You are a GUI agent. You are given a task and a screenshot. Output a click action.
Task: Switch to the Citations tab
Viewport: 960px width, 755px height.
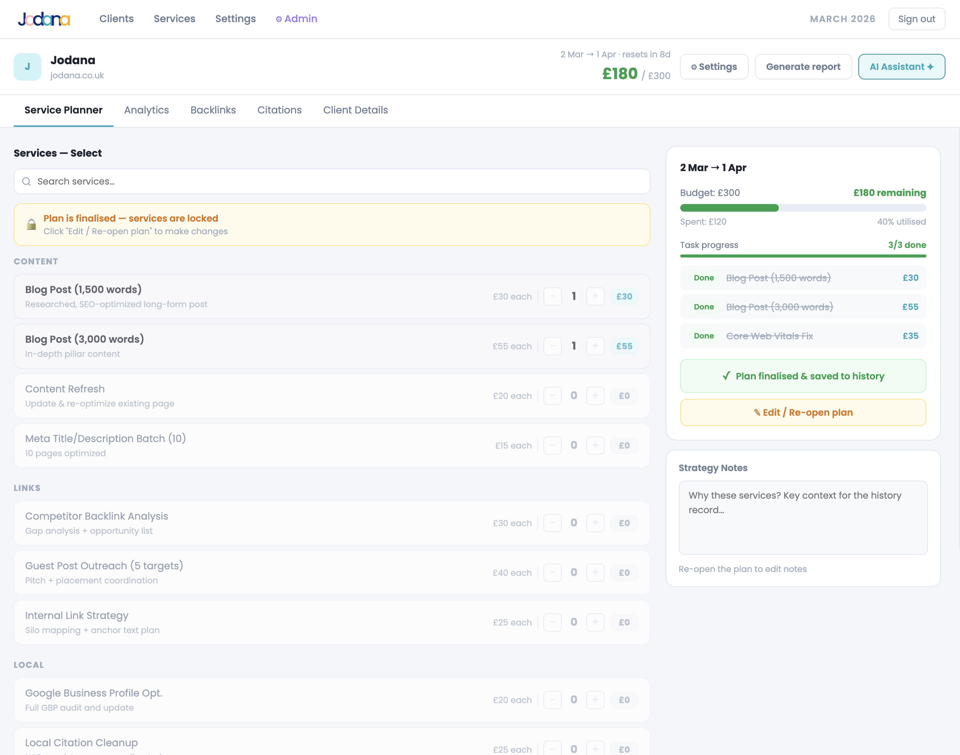coord(279,110)
